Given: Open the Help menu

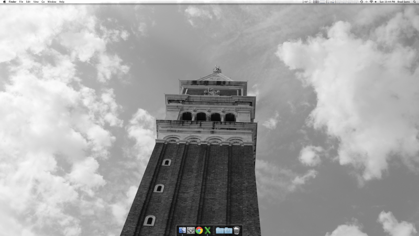Looking at the screenshot, I should coord(62,2).
